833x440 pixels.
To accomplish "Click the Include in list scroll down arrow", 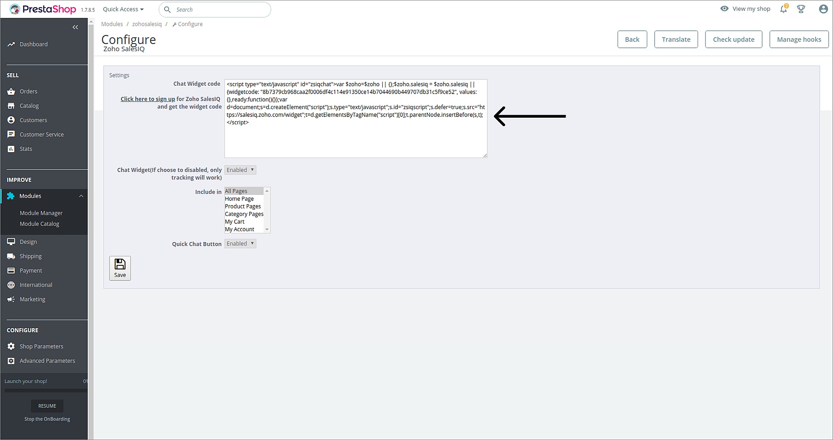I will click(267, 230).
